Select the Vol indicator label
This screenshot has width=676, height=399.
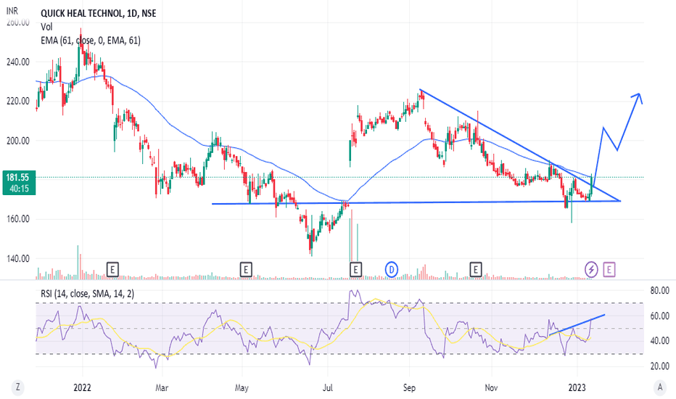[46, 27]
